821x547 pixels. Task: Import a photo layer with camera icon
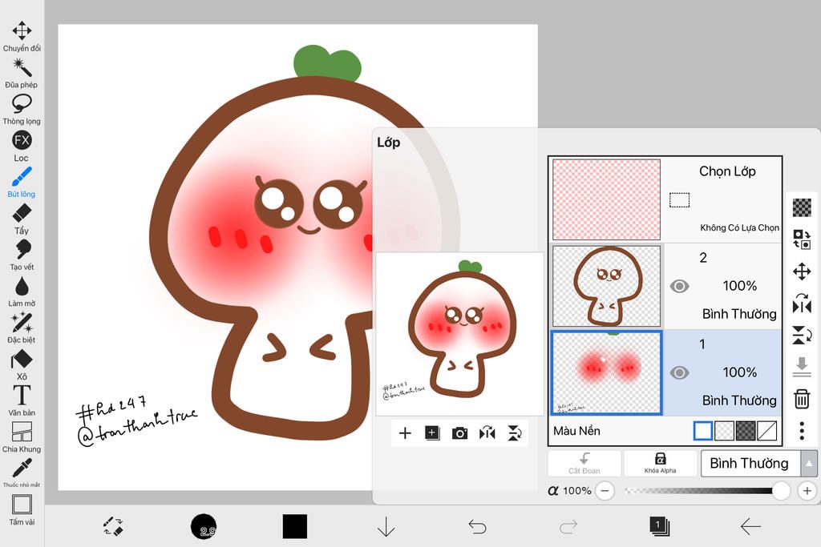[x=459, y=433]
